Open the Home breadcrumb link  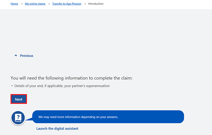[14, 4]
